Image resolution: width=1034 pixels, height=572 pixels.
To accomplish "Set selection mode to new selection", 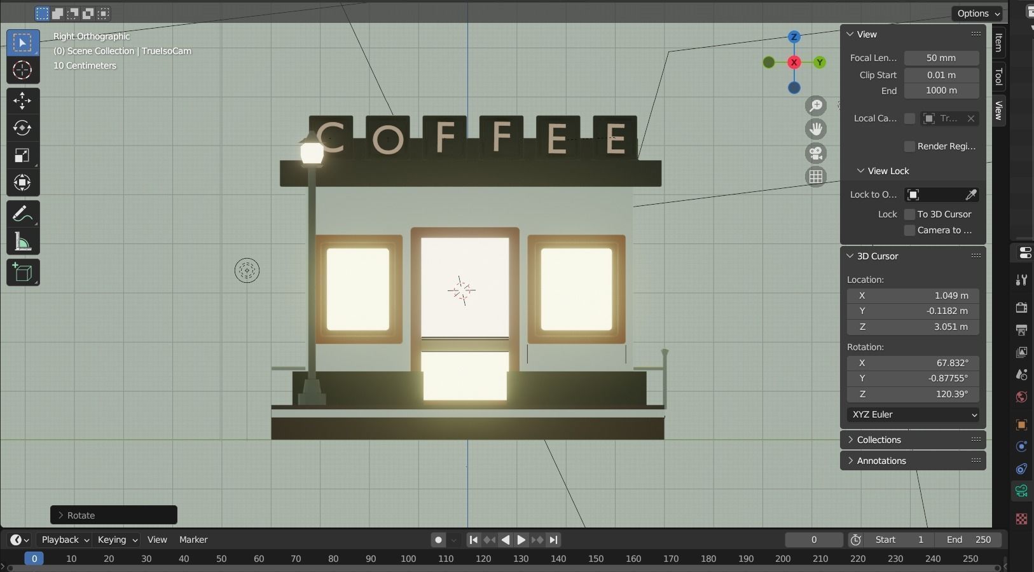I will tap(42, 13).
